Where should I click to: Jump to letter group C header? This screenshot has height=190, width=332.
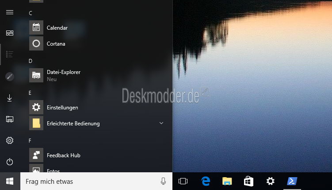(31, 13)
